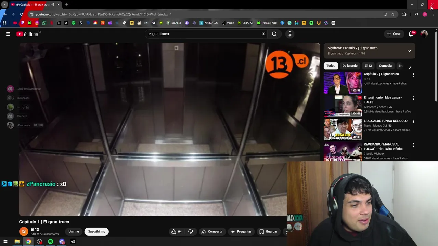Clear the search box text
Viewport: 438px width, 246px height.
pos(263,34)
